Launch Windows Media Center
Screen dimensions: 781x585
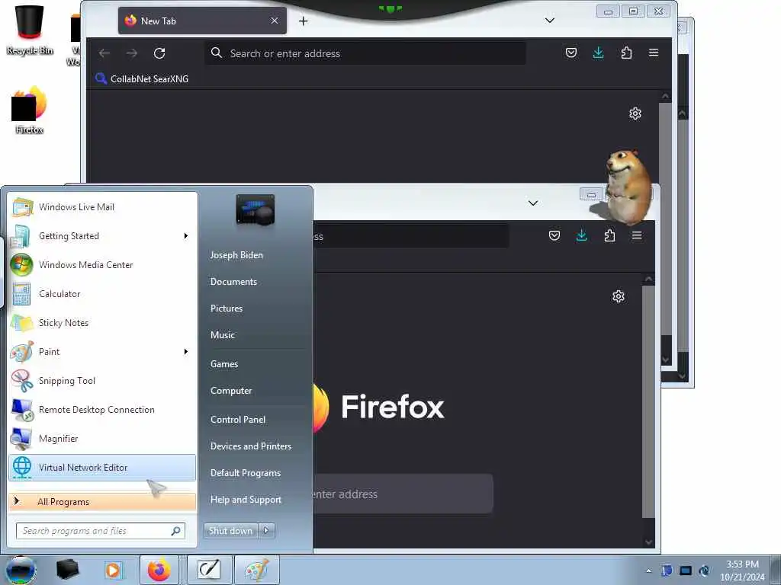click(x=102, y=264)
